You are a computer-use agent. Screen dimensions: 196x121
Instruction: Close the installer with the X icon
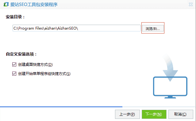pos(190,5)
